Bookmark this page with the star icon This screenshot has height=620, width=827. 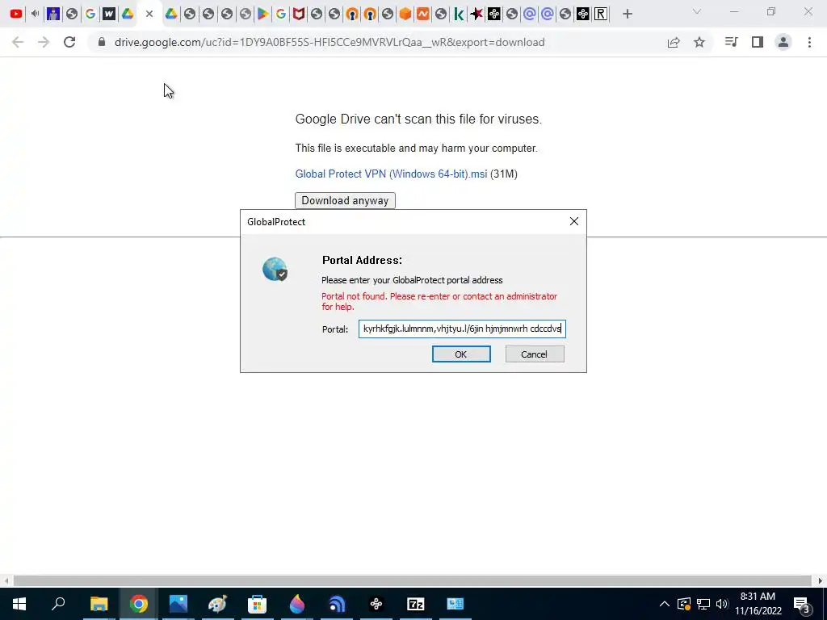click(x=699, y=42)
